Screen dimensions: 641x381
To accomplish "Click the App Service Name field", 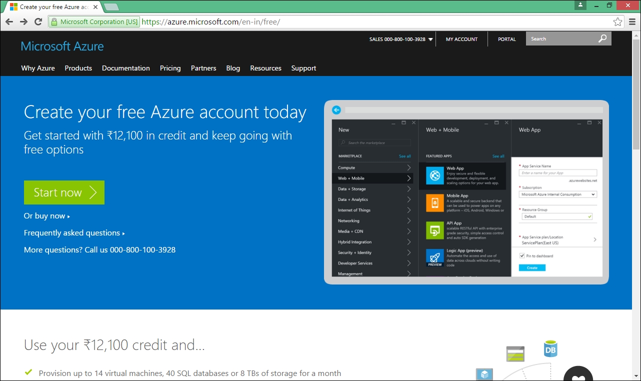I will (558, 173).
